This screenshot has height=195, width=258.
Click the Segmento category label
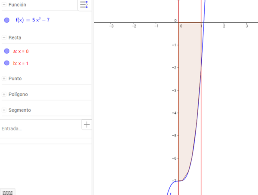(x=20, y=110)
